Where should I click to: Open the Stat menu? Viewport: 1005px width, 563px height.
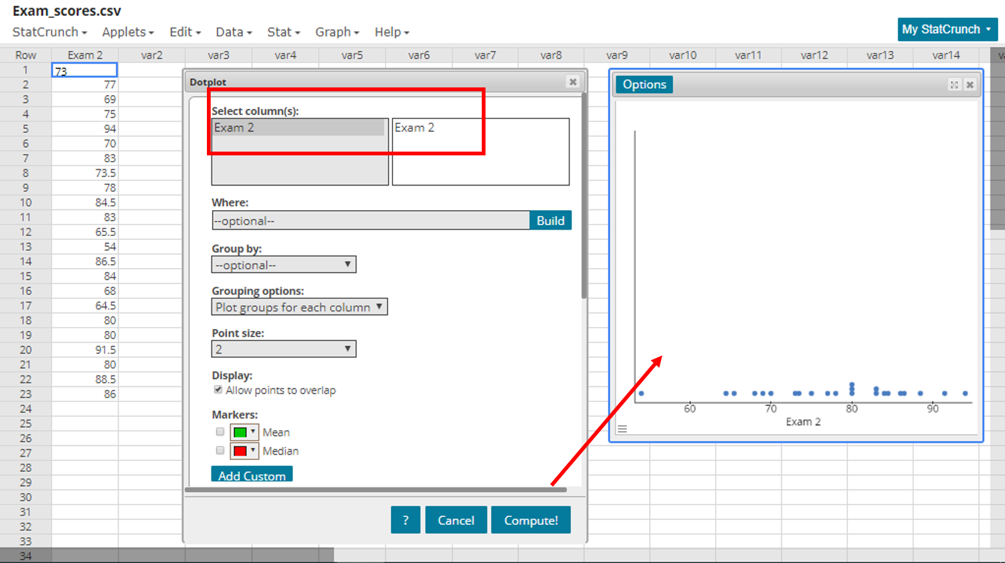point(283,32)
